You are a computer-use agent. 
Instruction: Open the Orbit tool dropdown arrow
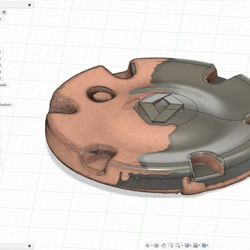click(152, 246)
